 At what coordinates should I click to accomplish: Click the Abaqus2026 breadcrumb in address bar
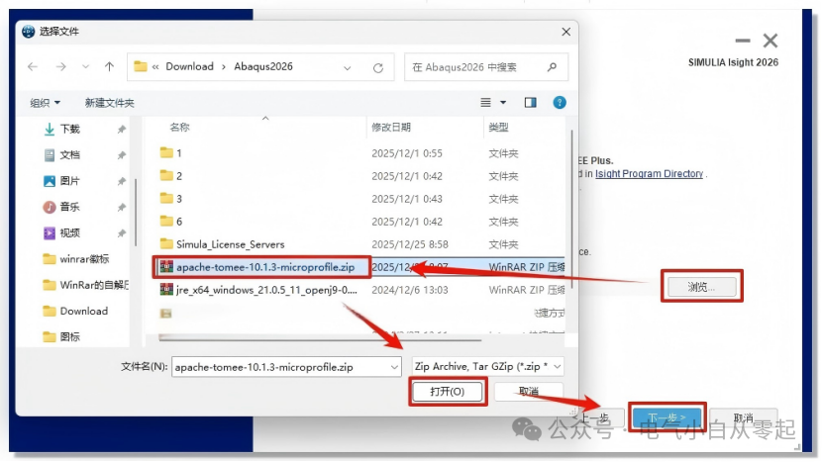263,66
